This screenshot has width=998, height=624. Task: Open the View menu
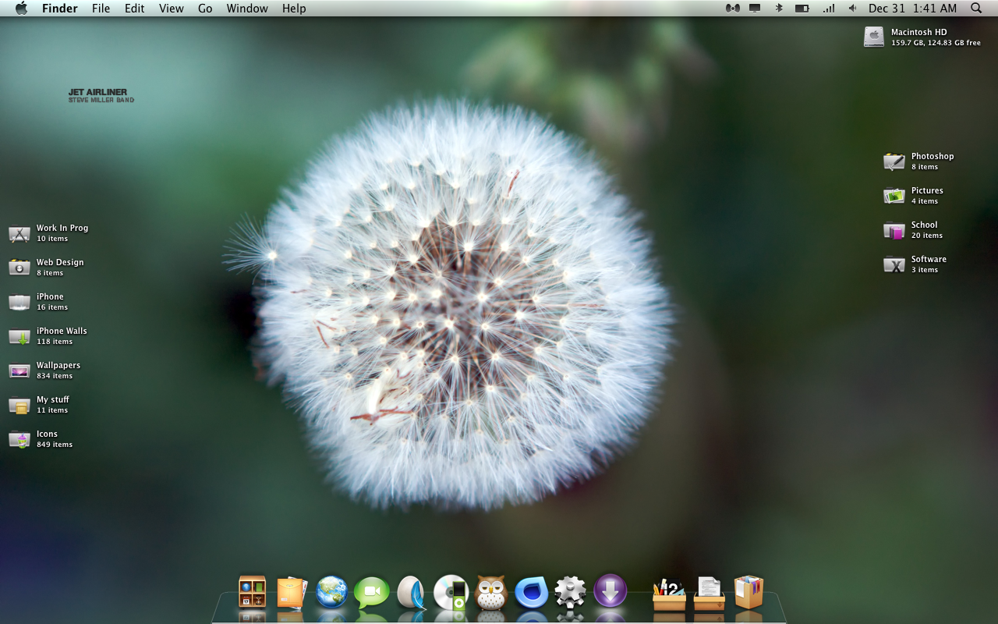click(x=172, y=9)
